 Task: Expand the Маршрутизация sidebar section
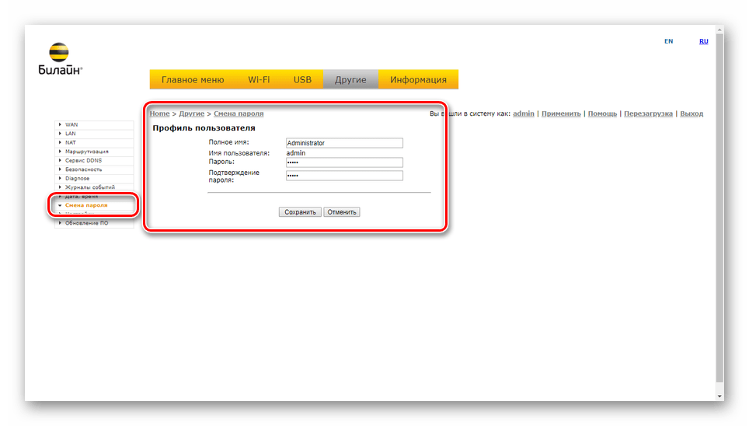[95, 152]
